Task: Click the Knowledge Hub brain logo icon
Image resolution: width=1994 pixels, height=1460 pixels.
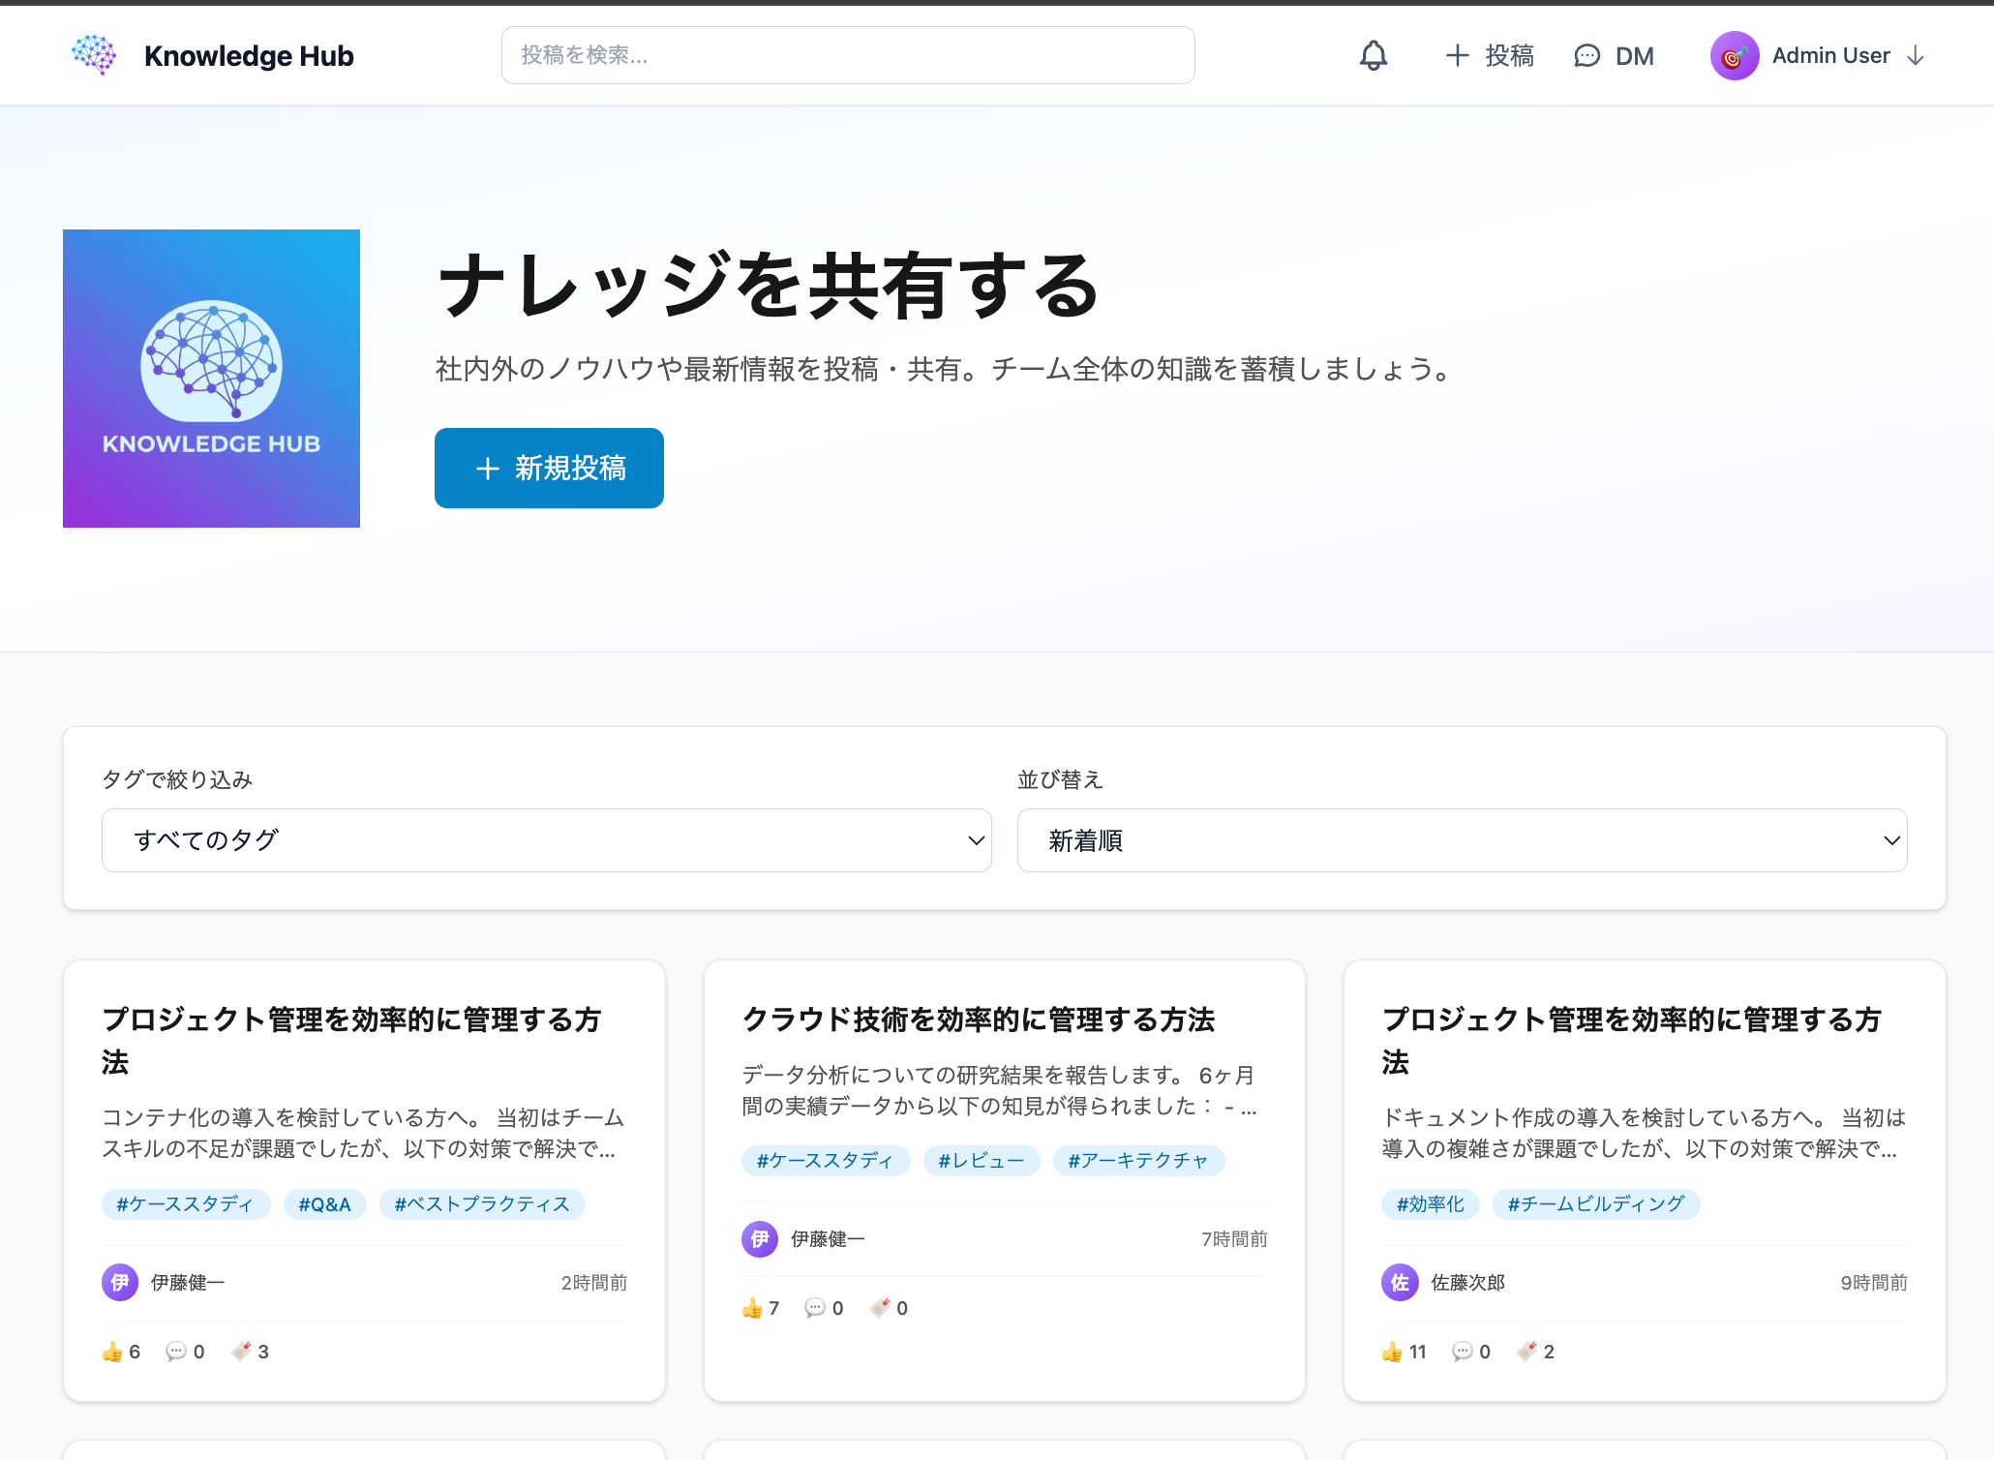Action: tap(94, 55)
